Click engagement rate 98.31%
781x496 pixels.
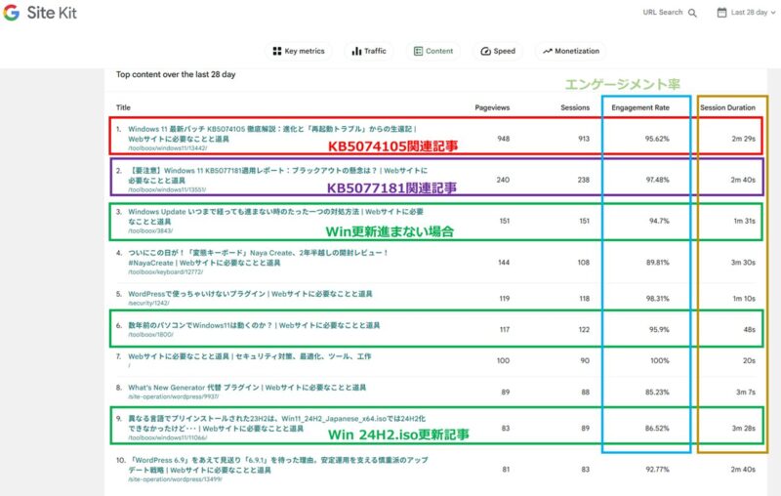[x=657, y=299]
